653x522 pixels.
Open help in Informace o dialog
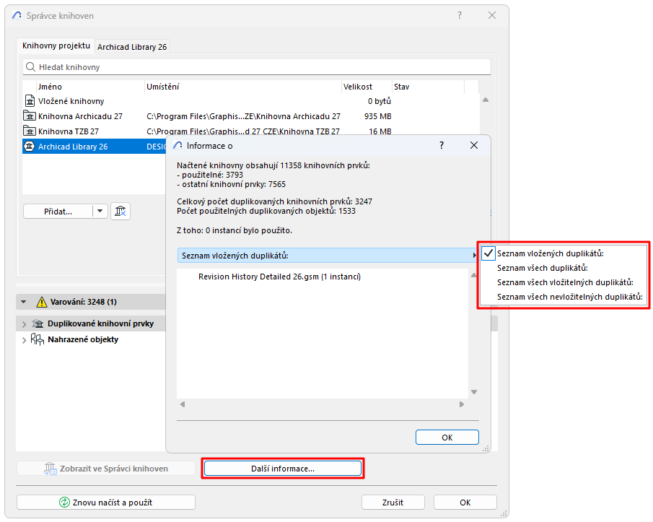pyautogui.click(x=442, y=145)
